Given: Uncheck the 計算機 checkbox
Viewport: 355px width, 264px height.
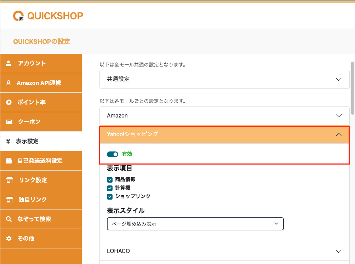Looking at the screenshot, I should [x=110, y=188].
